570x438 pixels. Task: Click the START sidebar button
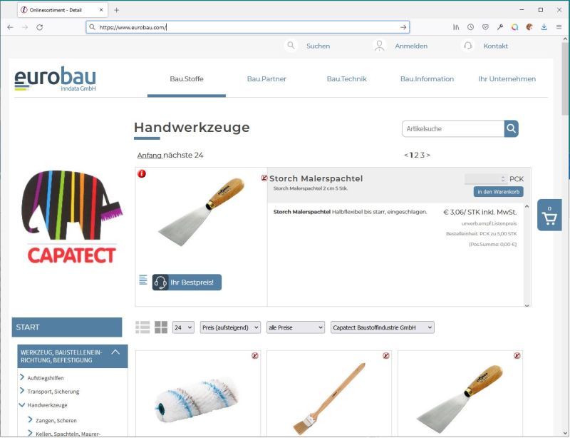coord(67,327)
